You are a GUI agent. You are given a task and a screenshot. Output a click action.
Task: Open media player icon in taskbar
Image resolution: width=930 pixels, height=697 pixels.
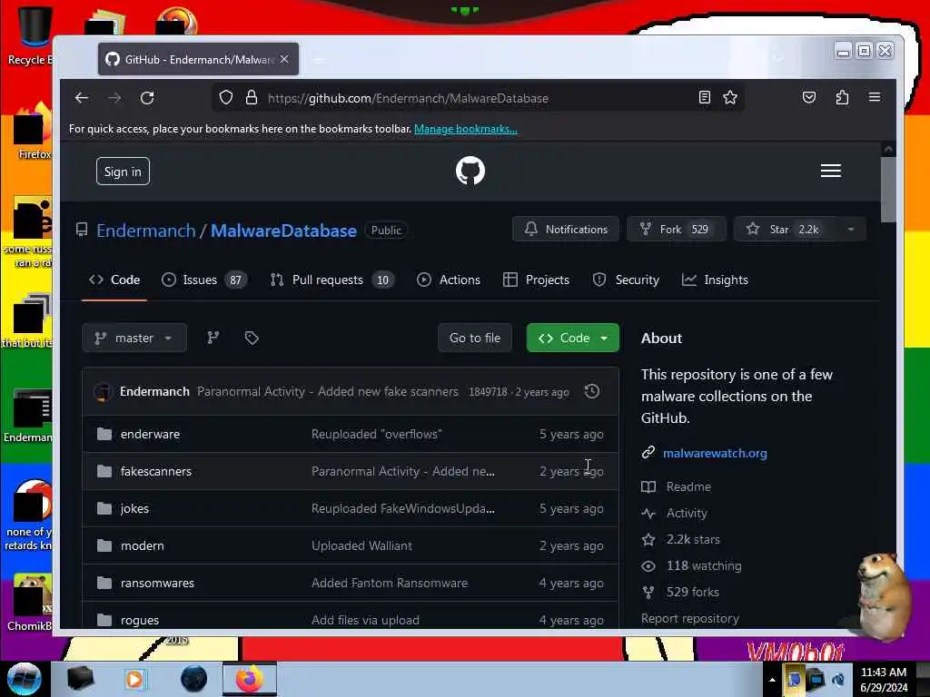click(134, 679)
